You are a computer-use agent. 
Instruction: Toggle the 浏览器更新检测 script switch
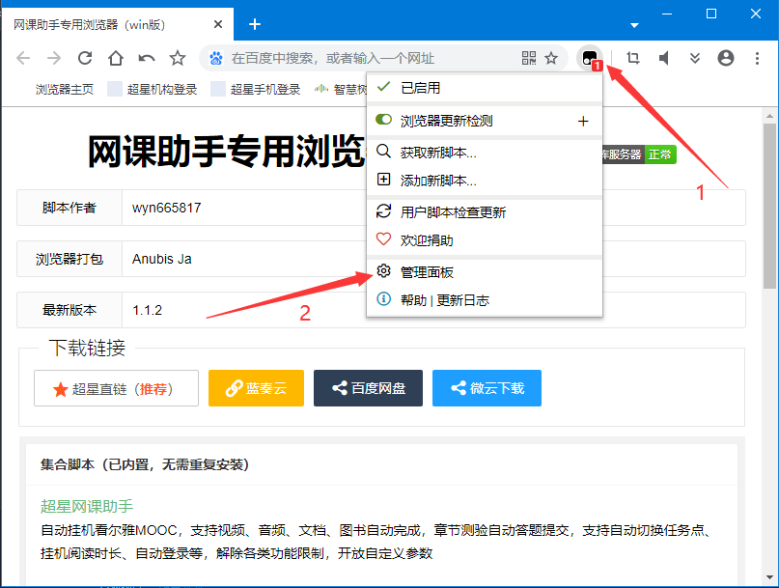tap(383, 120)
